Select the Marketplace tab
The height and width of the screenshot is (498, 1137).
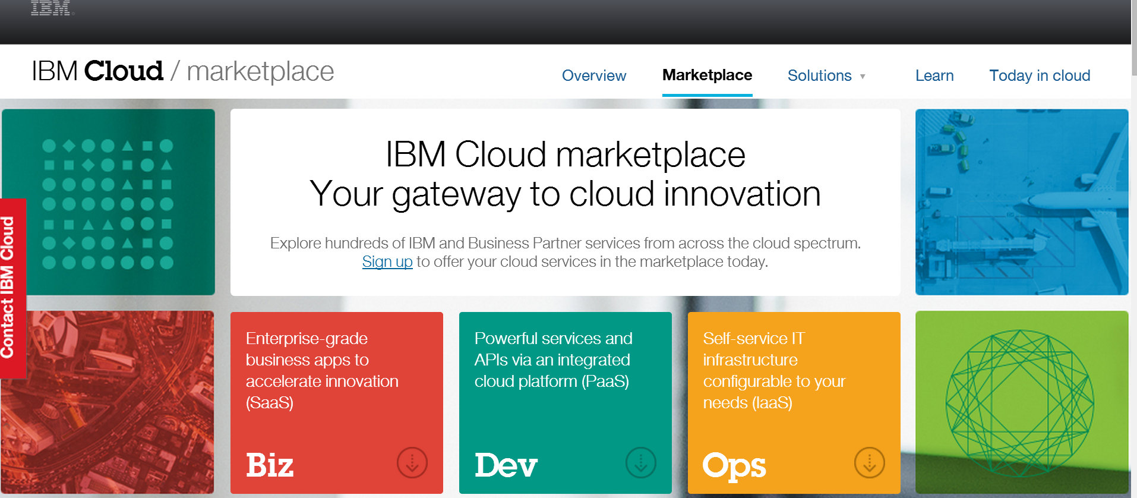(x=707, y=75)
